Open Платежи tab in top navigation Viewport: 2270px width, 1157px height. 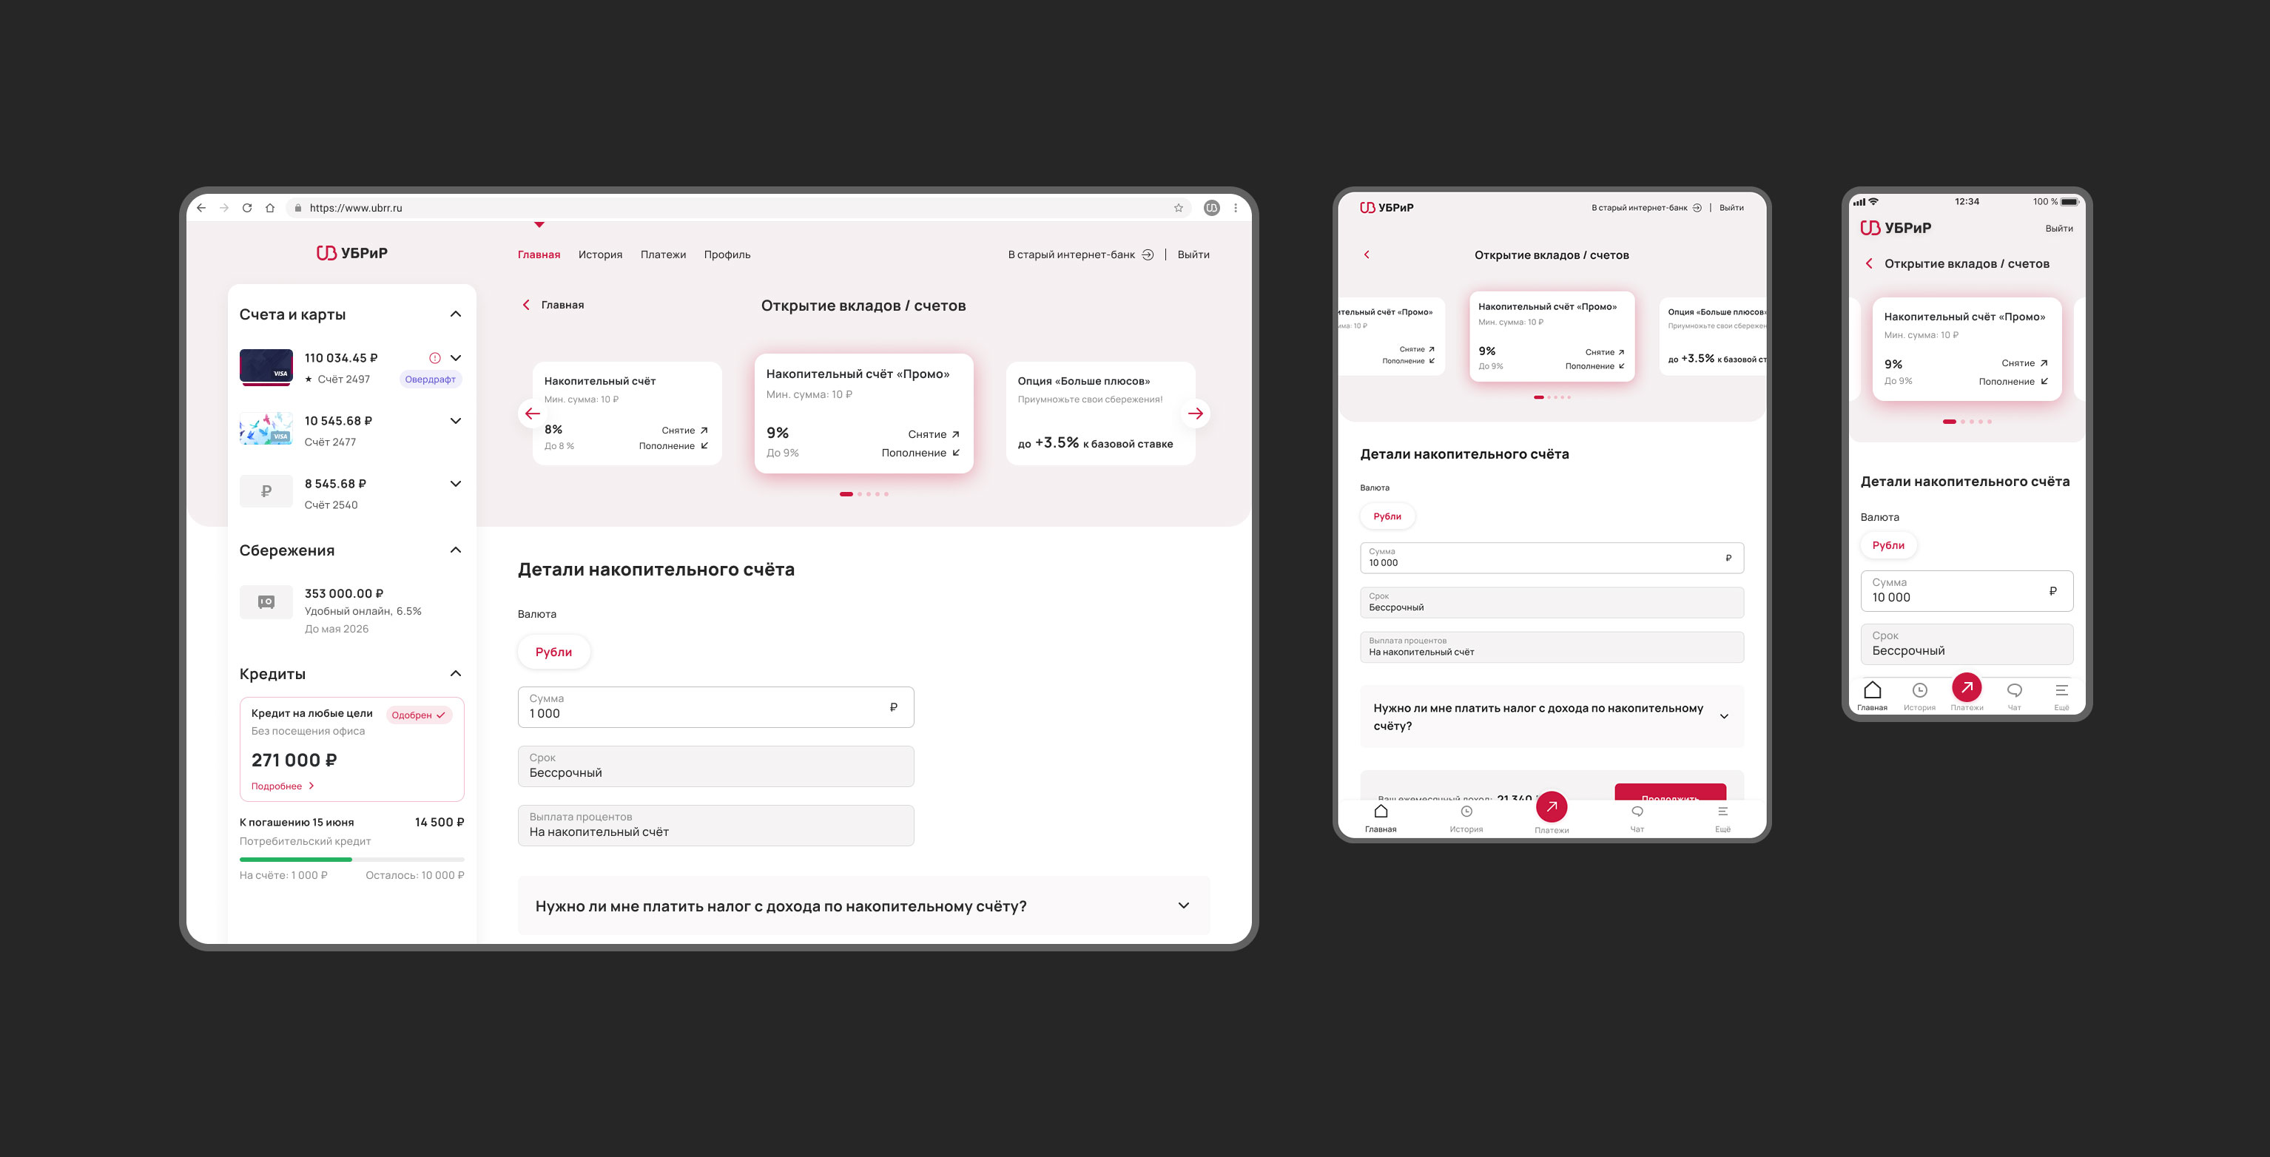tap(663, 254)
